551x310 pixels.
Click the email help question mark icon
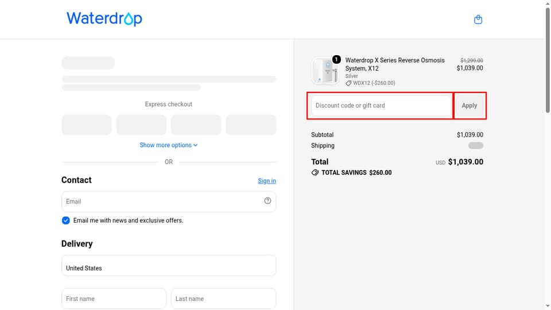point(267,201)
